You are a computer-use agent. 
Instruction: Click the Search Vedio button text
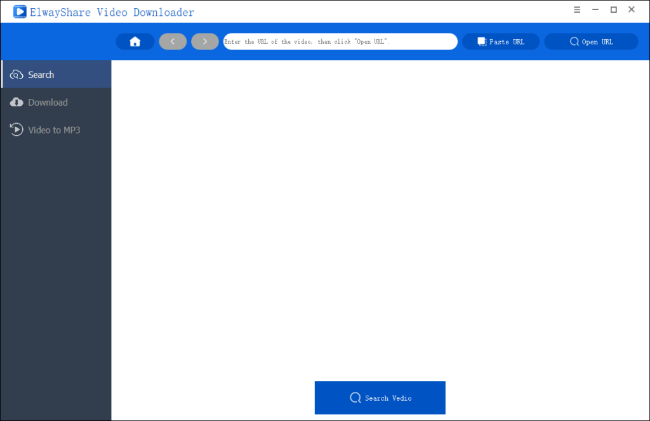tap(388, 398)
